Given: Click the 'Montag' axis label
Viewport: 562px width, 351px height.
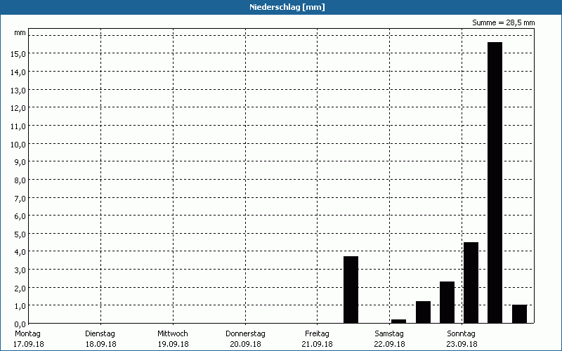Looking at the screenshot, I should (27, 334).
